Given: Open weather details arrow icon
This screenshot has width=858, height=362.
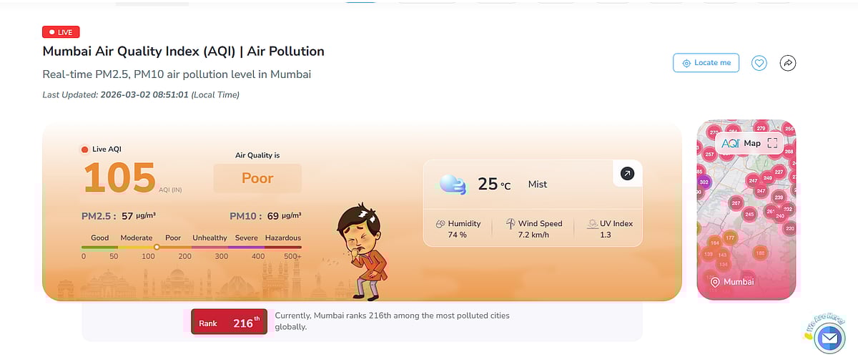Looking at the screenshot, I should [627, 173].
